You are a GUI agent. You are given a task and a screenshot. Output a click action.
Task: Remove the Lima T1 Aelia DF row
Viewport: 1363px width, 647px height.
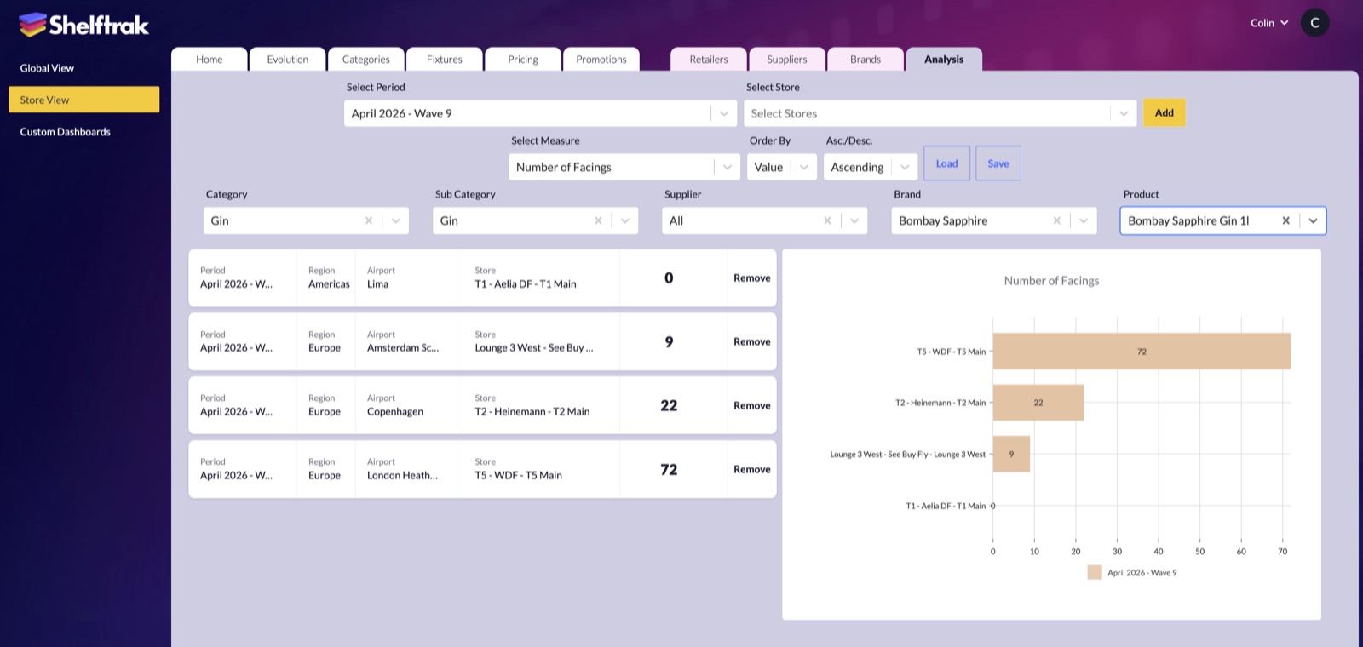pos(751,278)
